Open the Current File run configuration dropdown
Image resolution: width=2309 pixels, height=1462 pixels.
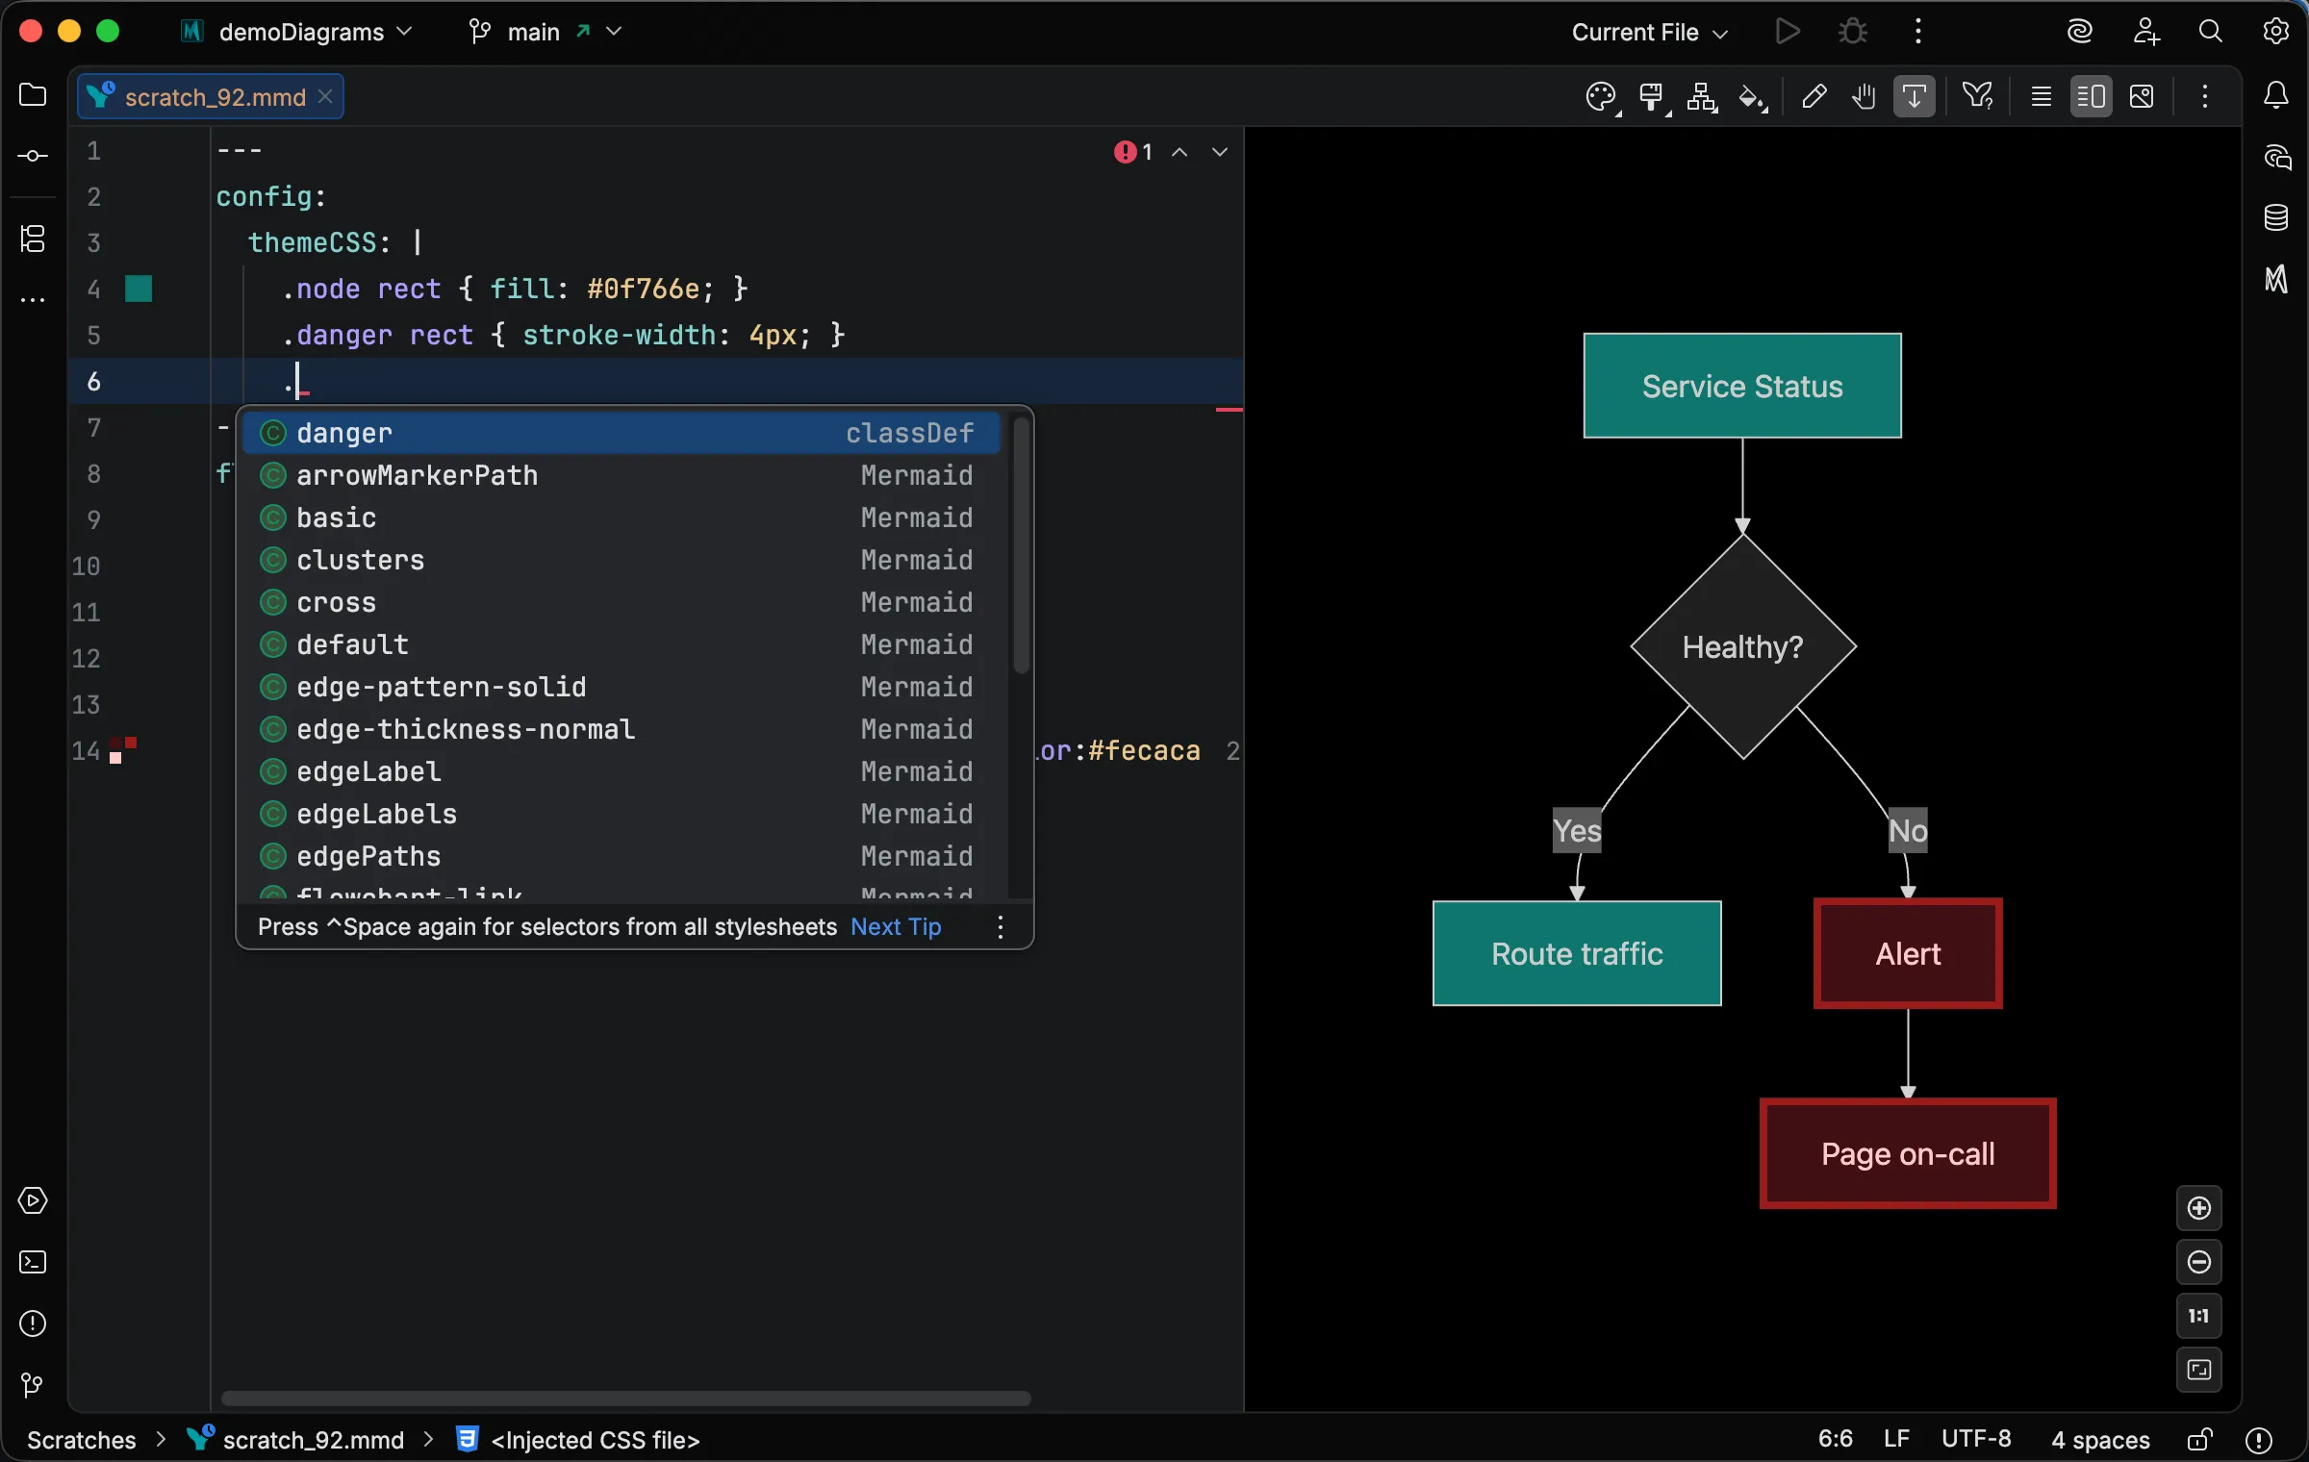coord(1647,31)
